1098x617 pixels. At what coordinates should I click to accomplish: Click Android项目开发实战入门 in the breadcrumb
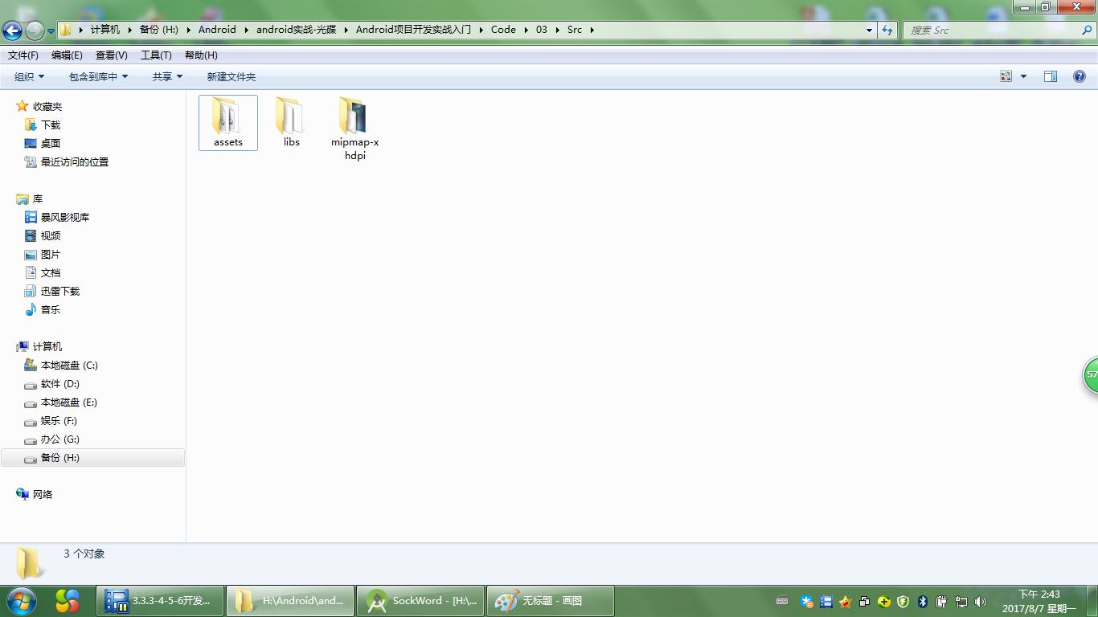[413, 30]
